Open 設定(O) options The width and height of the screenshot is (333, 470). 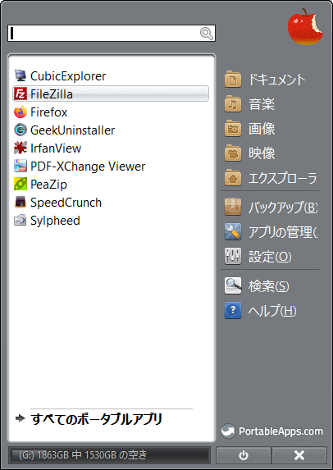271,257
